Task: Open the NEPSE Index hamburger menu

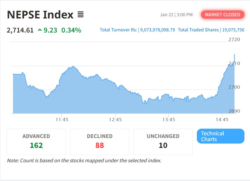Action: pos(81,15)
